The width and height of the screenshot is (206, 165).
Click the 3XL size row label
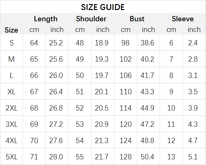click(x=12, y=124)
